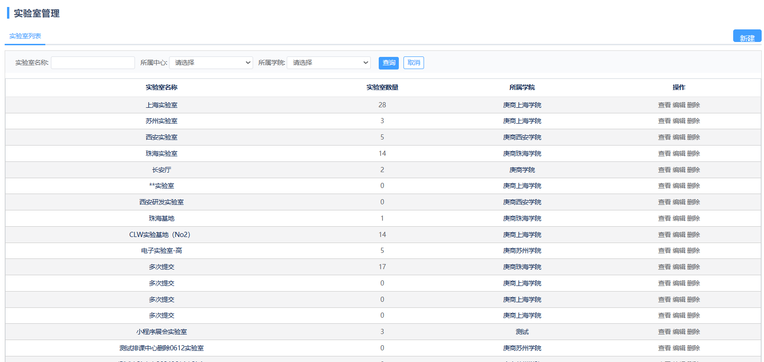The image size is (764, 362).
Task: Click 删除 on the 珠海实验室 row
Action: tap(693, 153)
